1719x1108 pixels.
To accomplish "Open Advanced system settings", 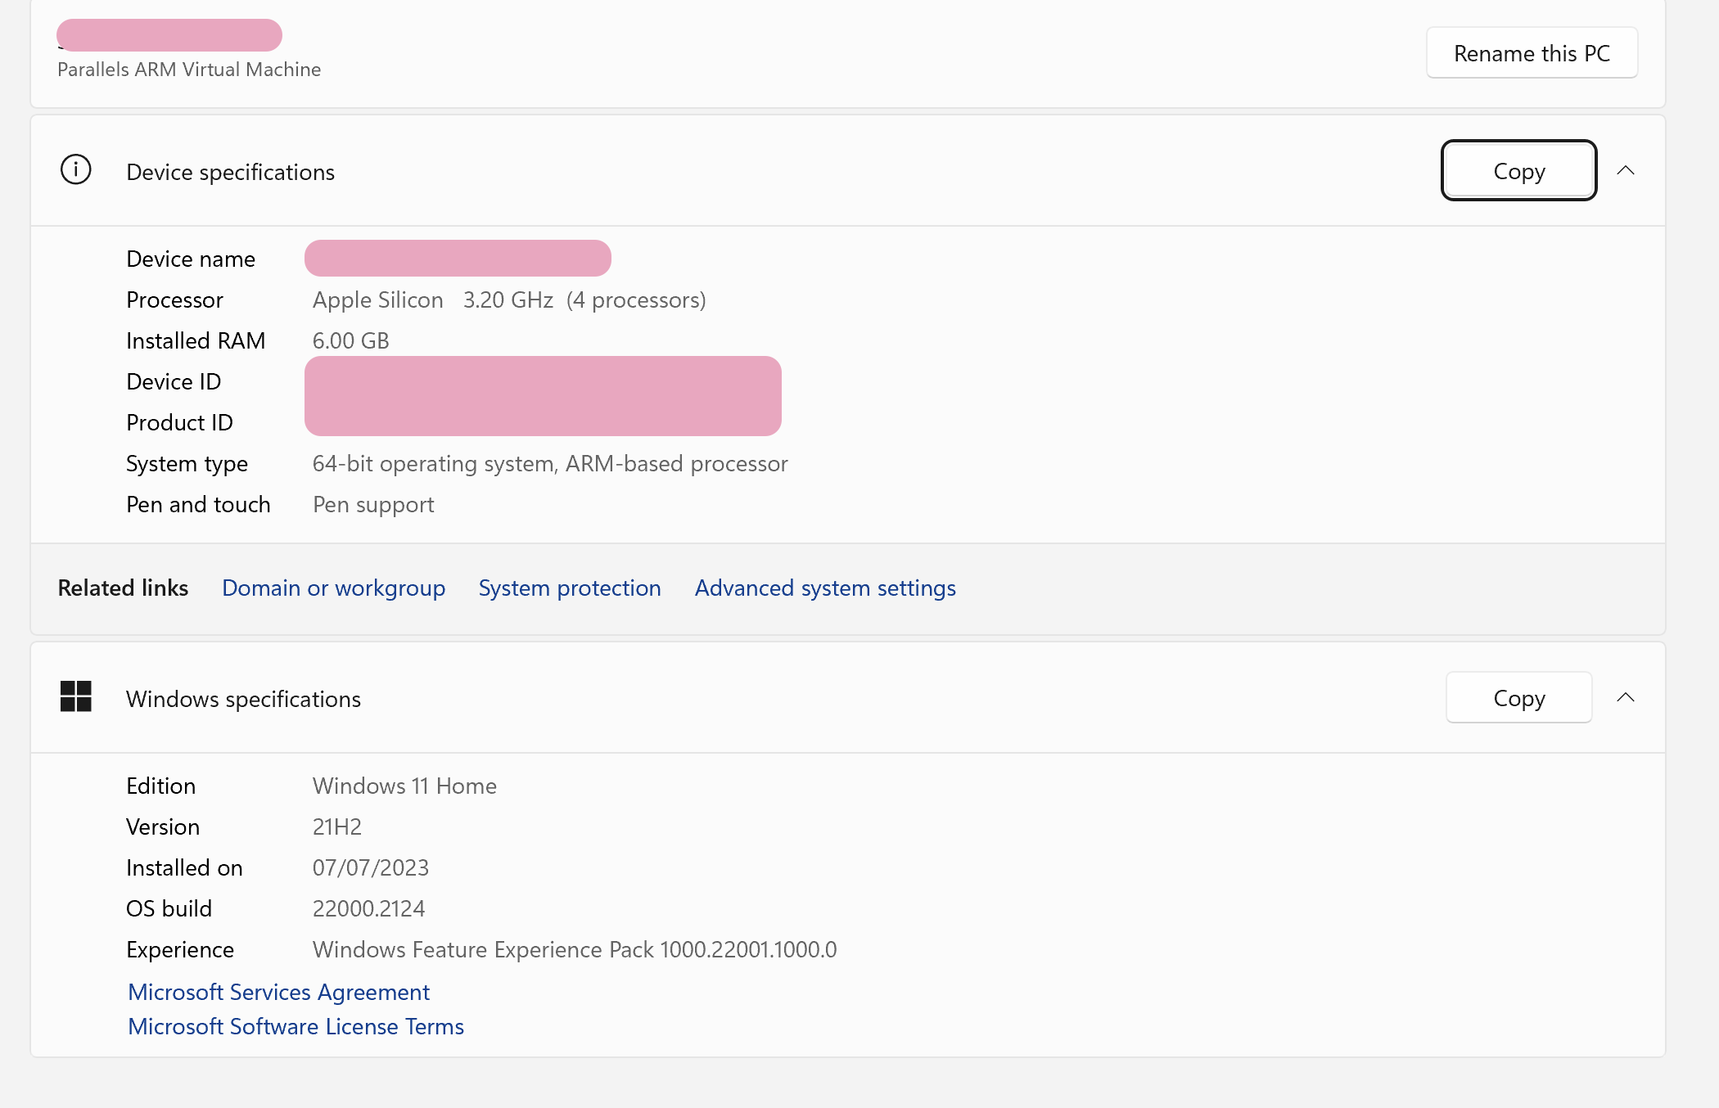I will point(824,588).
